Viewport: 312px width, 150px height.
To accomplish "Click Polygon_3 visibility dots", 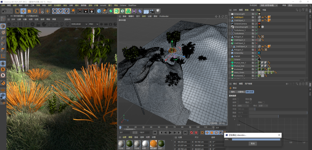I will click(x=255, y=50).
